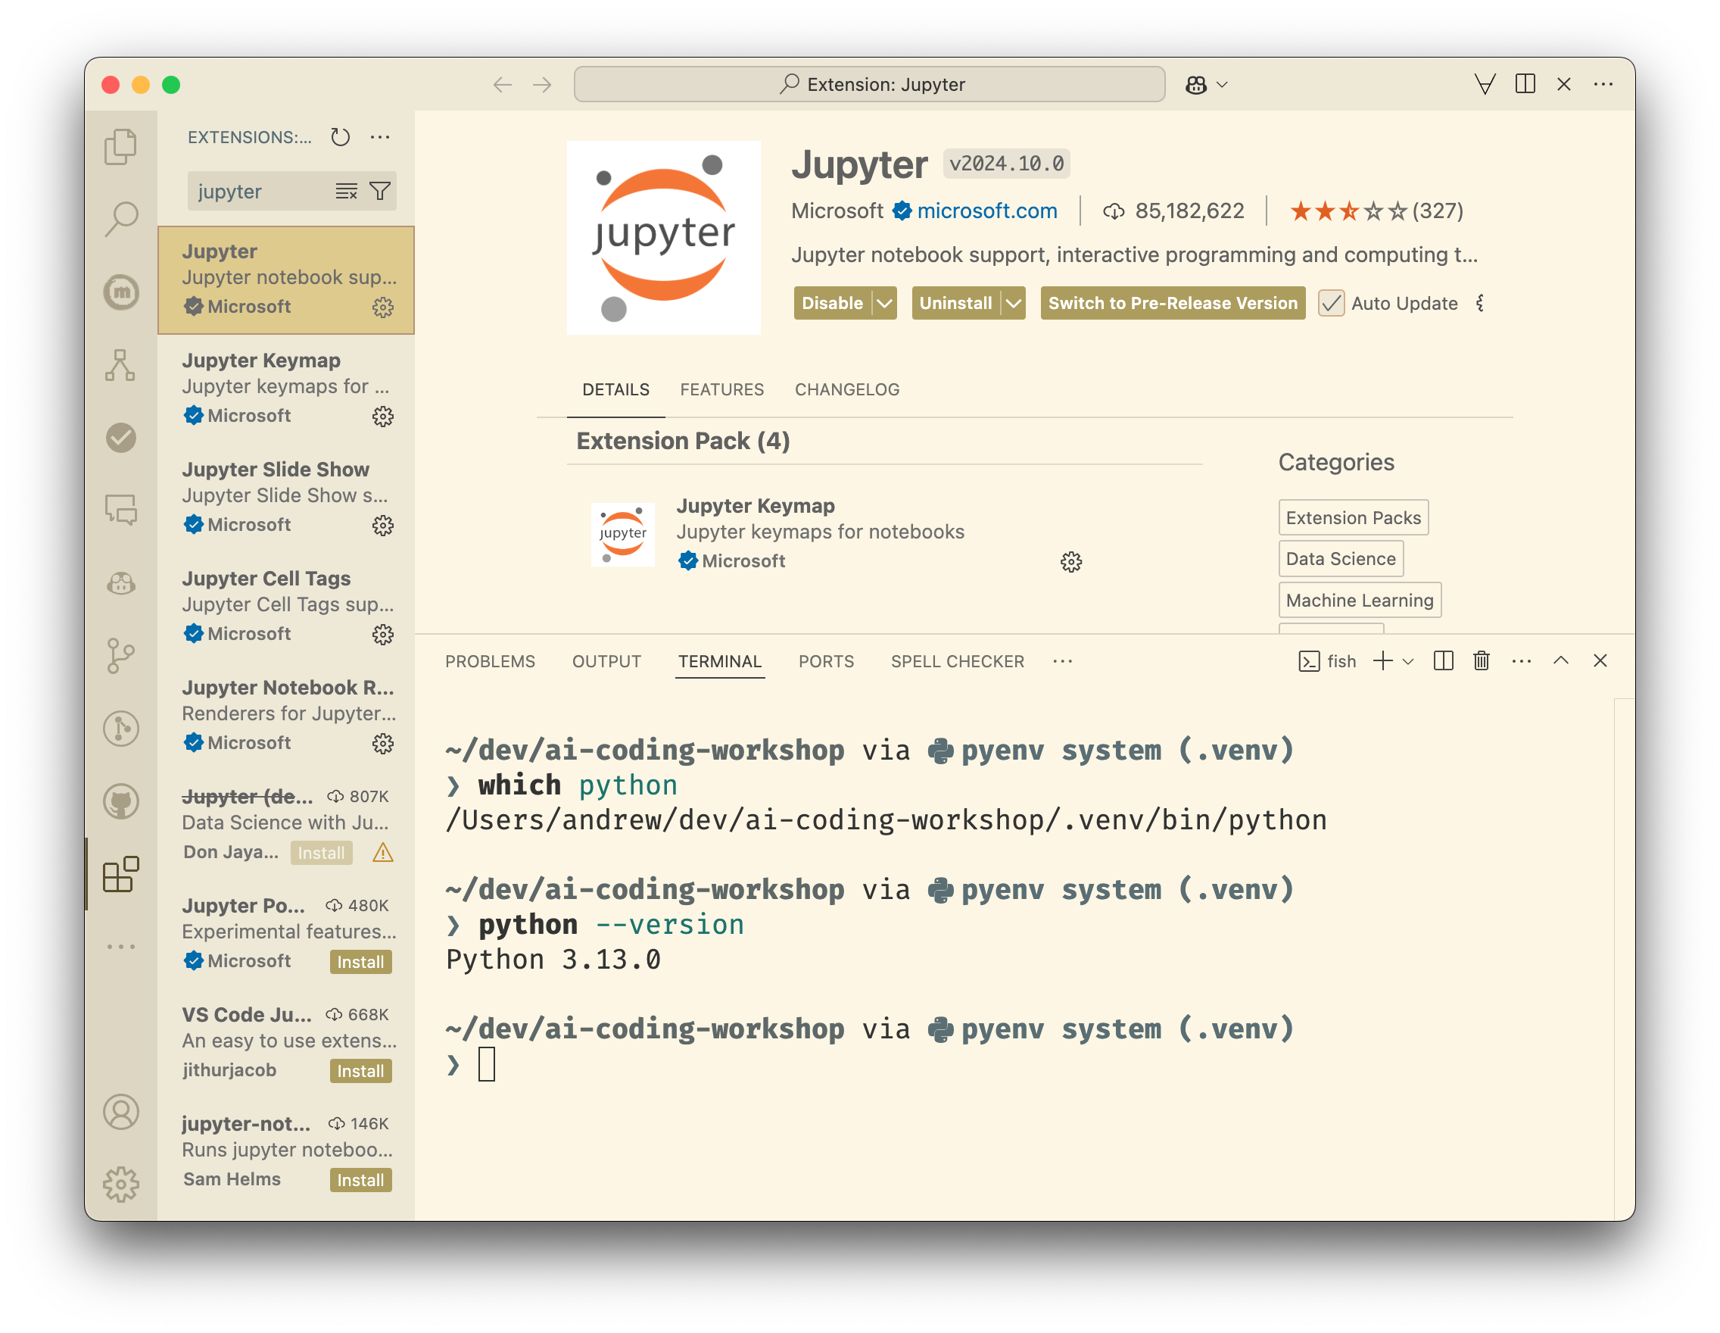The image size is (1720, 1333).
Task: Open the Accounts menu icon
Action: click(x=120, y=1112)
